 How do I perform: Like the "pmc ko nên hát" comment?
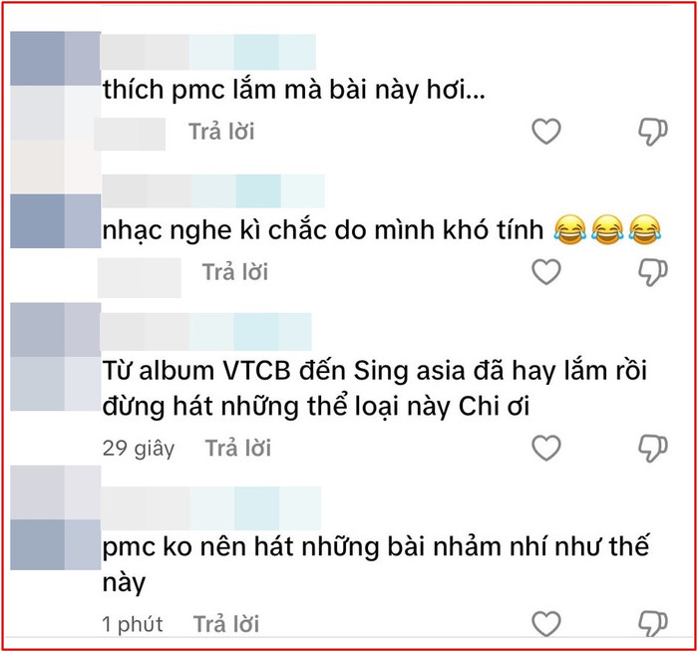[x=546, y=623]
